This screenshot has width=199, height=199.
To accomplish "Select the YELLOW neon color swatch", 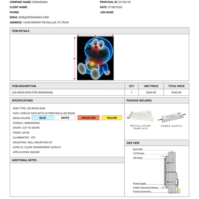I will tap(112, 118).
